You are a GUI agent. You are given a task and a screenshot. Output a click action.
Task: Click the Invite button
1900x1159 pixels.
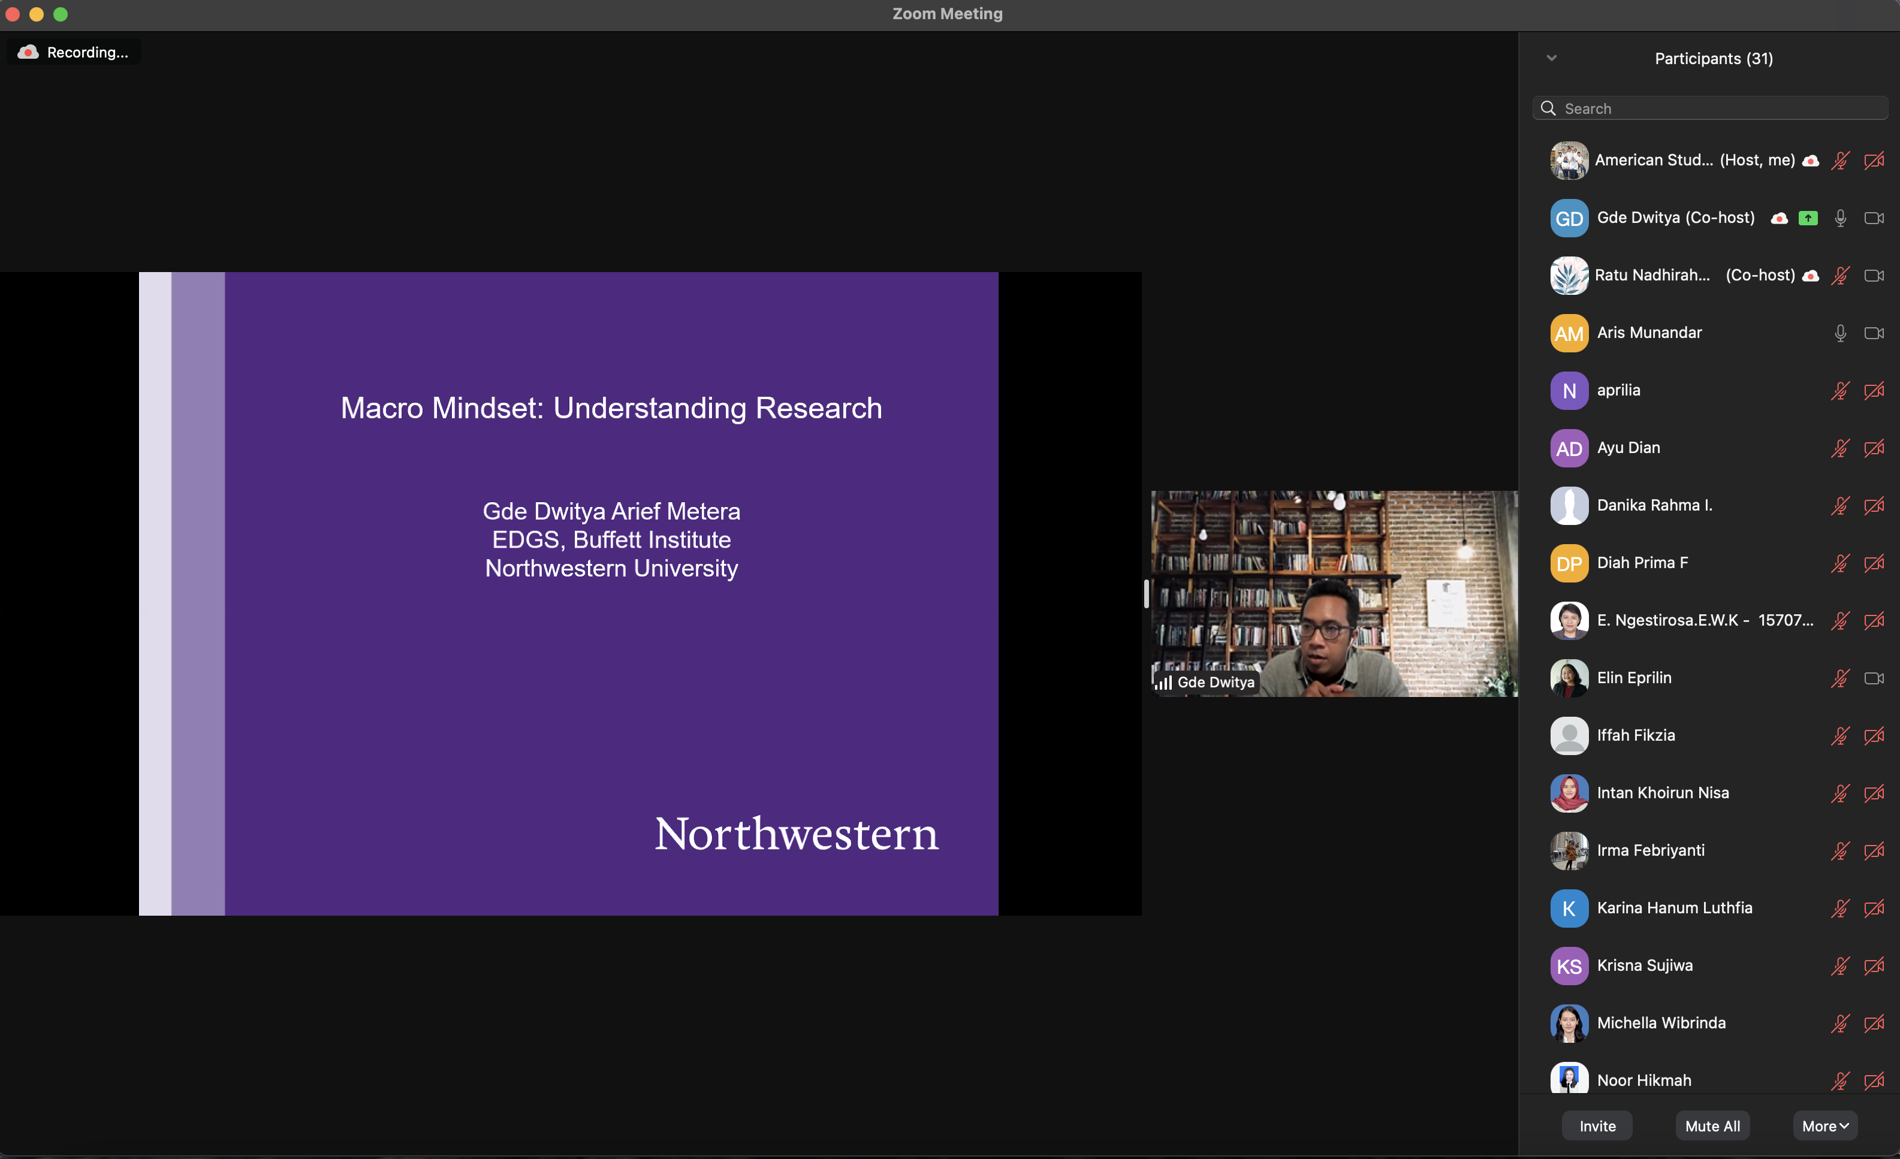pyautogui.click(x=1597, y=1127)
